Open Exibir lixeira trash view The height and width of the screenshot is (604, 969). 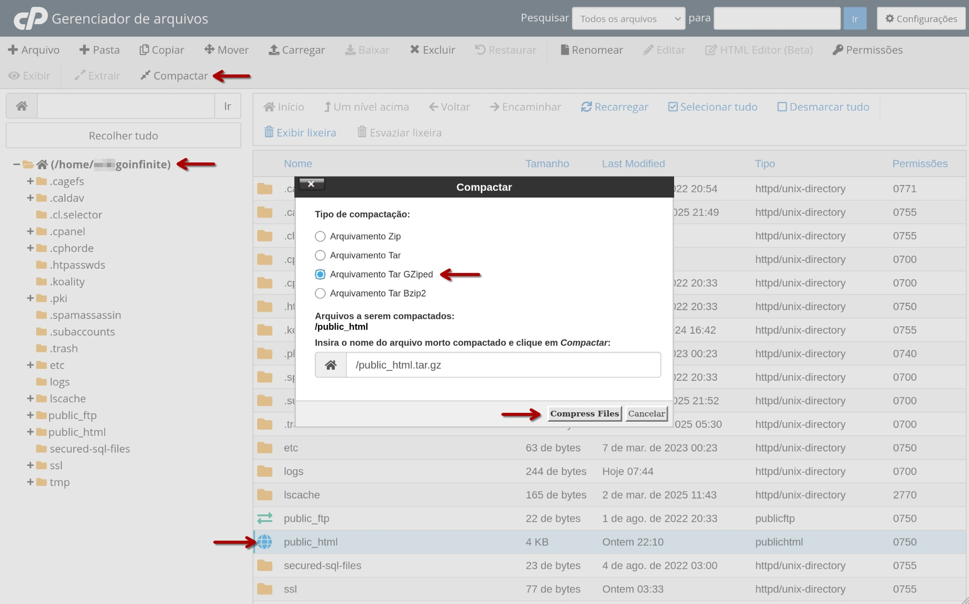[300, 133]
